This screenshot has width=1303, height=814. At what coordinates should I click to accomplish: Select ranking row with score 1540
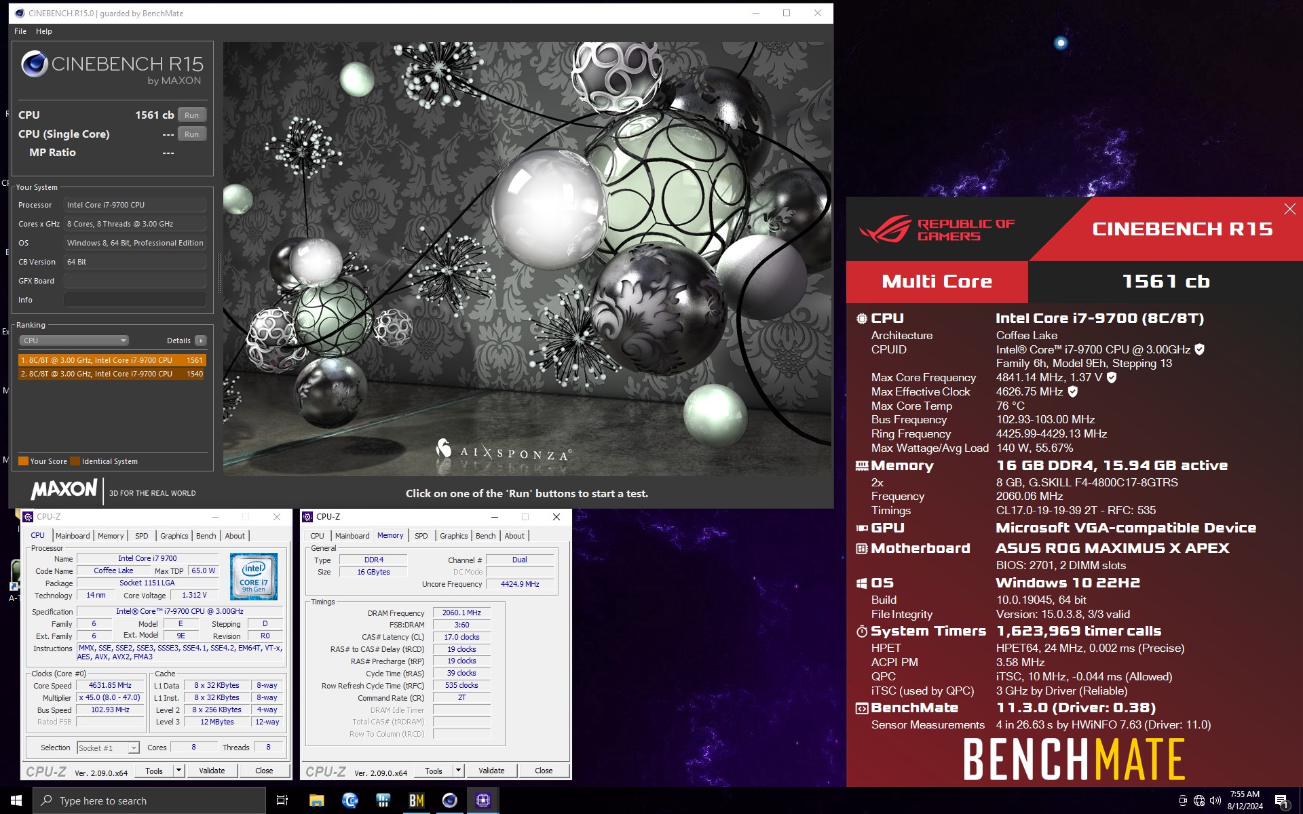click(x=112, y=374)
